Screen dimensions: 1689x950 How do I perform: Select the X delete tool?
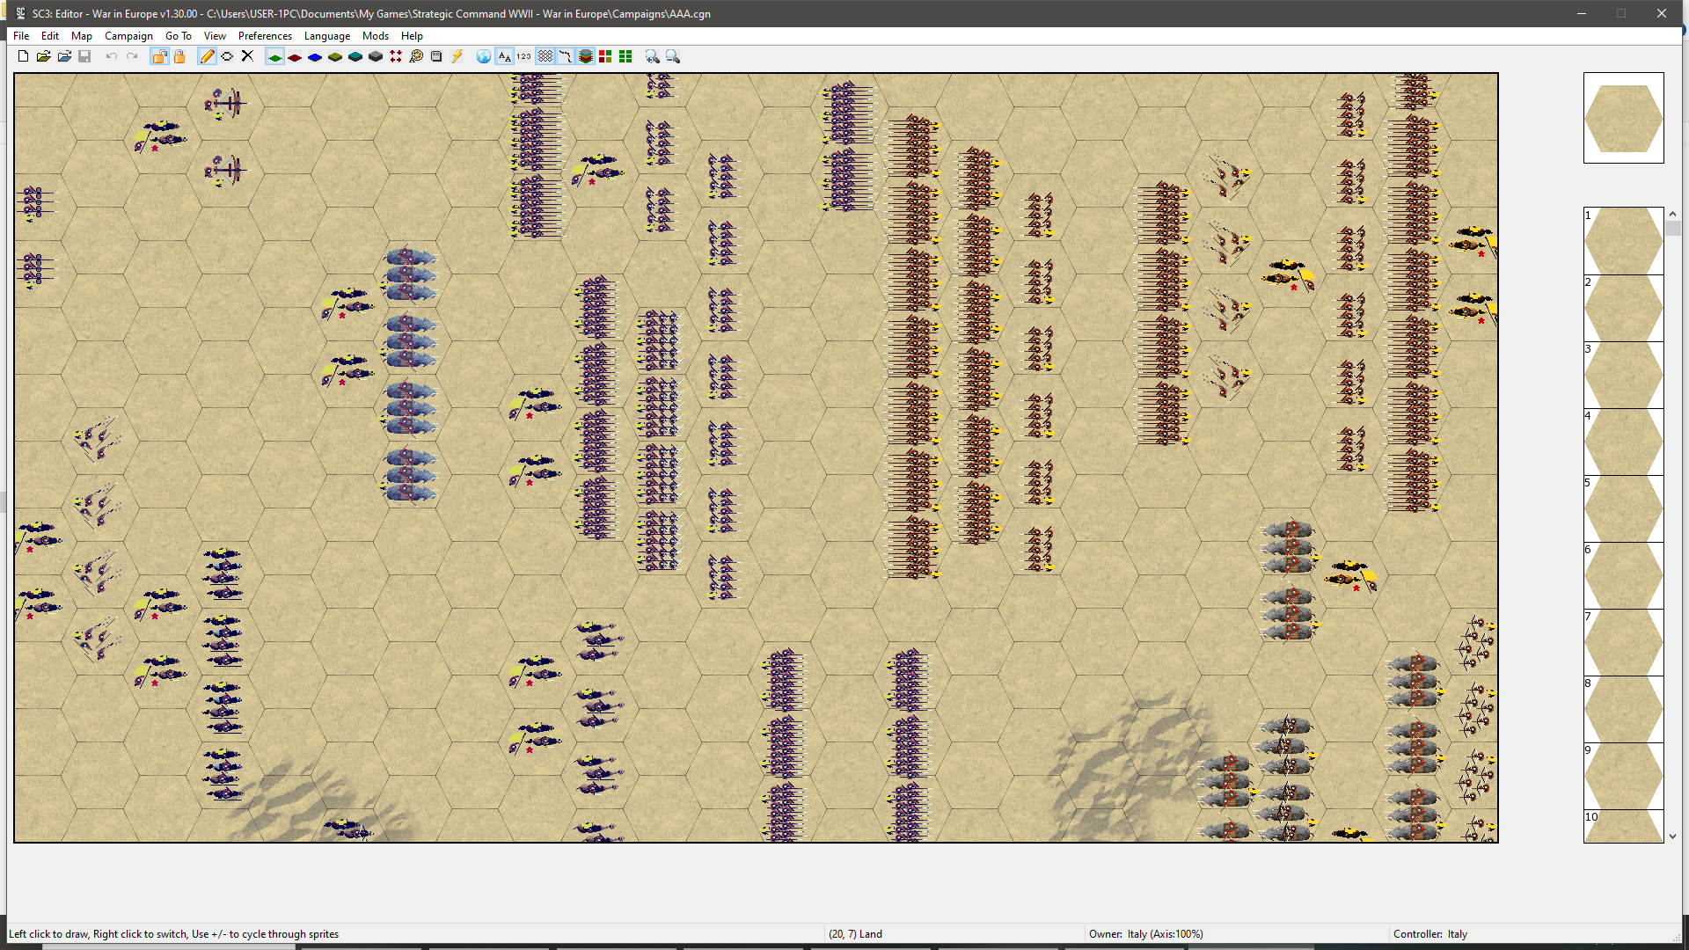pyautogui.click(x=247, y=56)
